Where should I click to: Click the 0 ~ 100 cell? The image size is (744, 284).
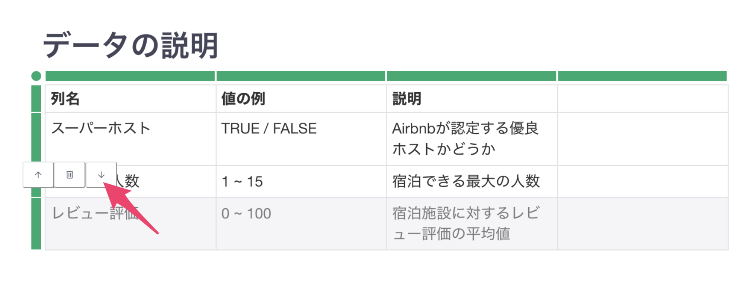[x=301, y=224]
